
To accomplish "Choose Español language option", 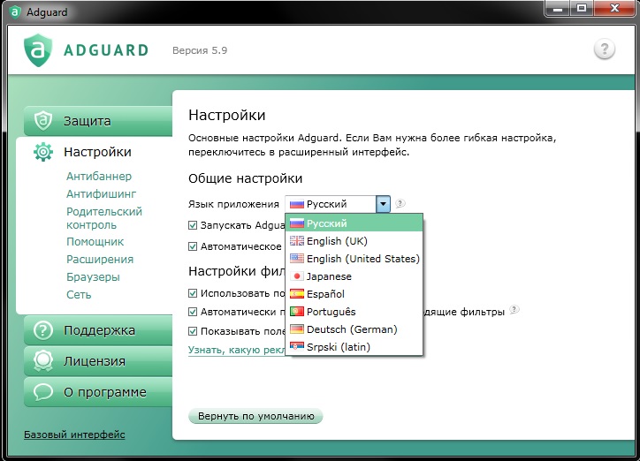I will (x=354, y=294).
